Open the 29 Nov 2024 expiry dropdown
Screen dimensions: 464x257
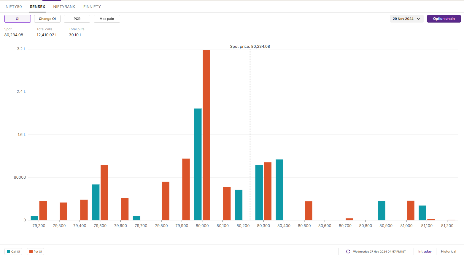[406, 19]
